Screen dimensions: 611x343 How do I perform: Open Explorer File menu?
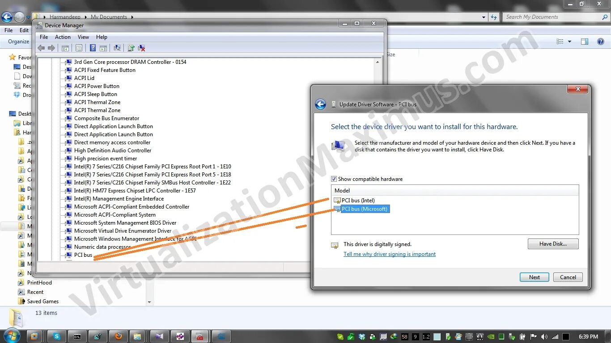(8, 30)
